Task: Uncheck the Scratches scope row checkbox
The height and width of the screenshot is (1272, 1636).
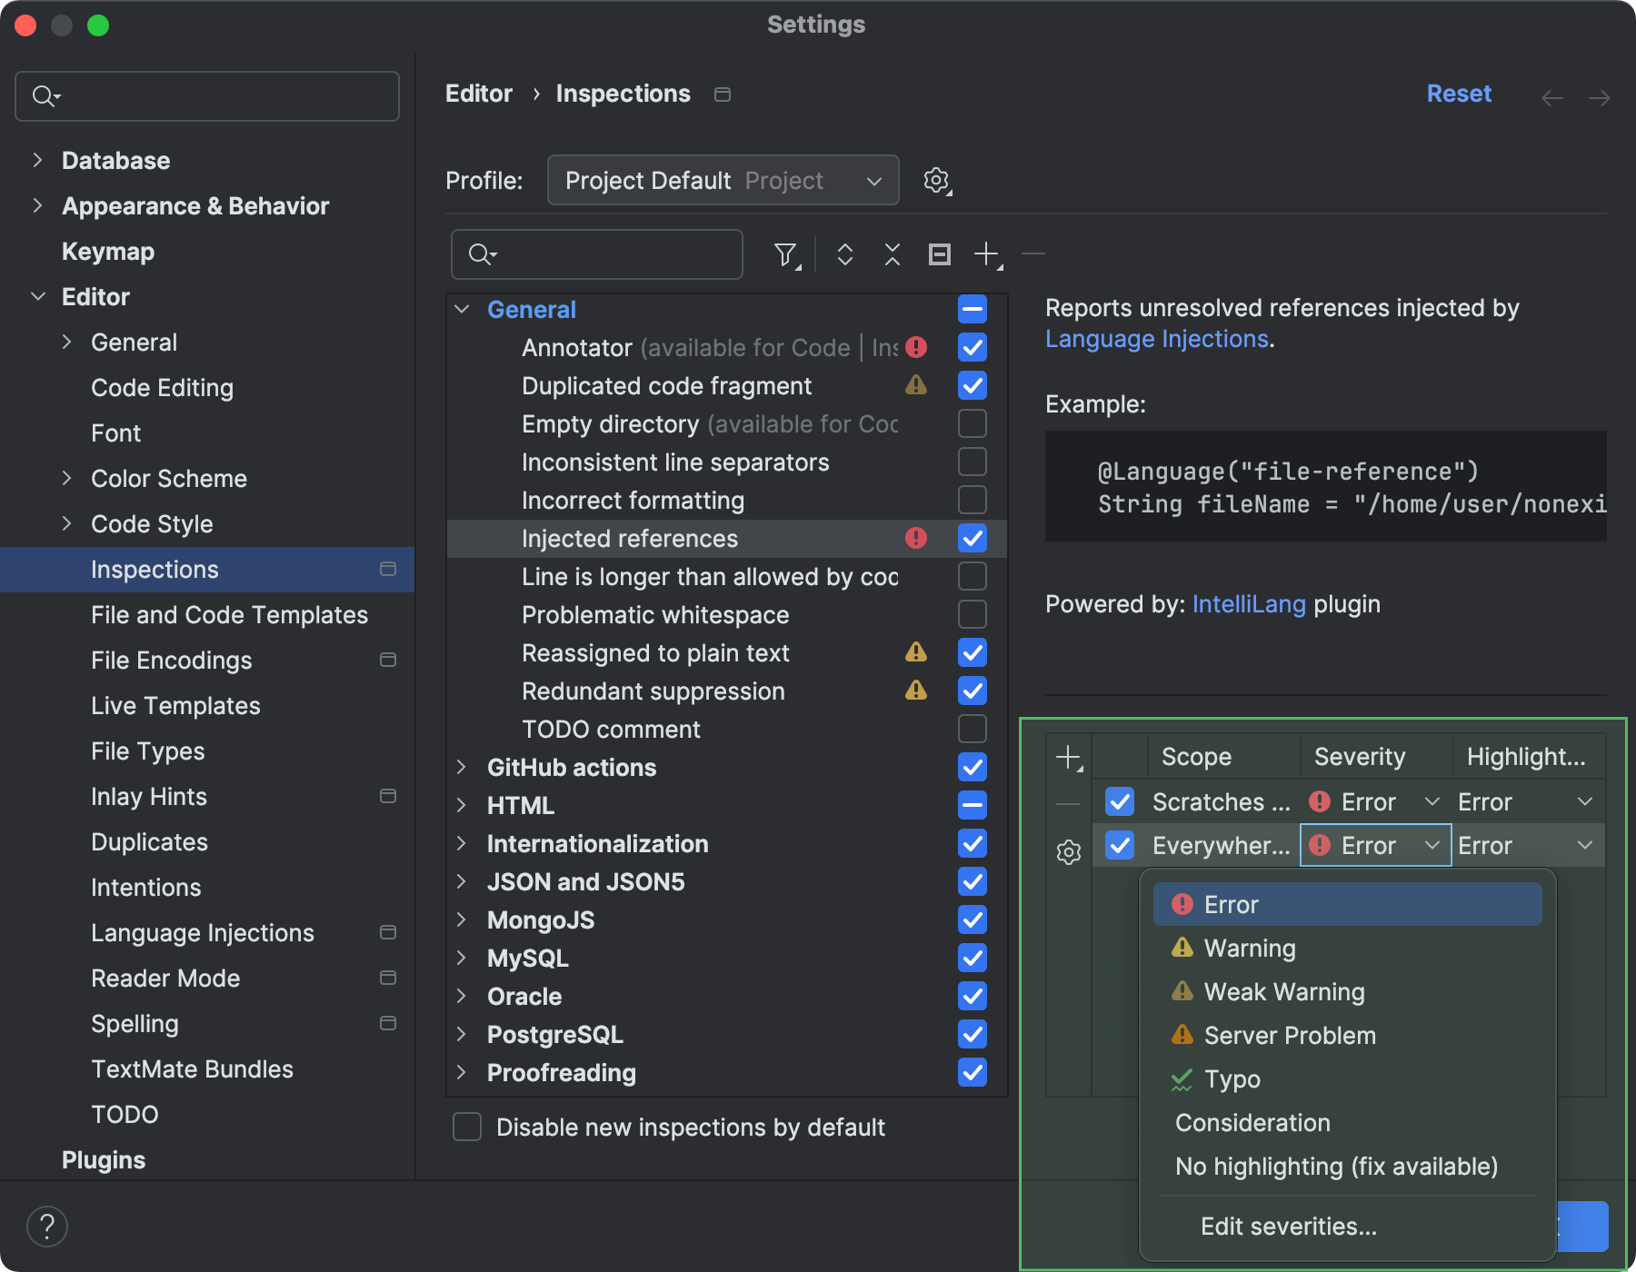Action: (x=1120, y=801)
